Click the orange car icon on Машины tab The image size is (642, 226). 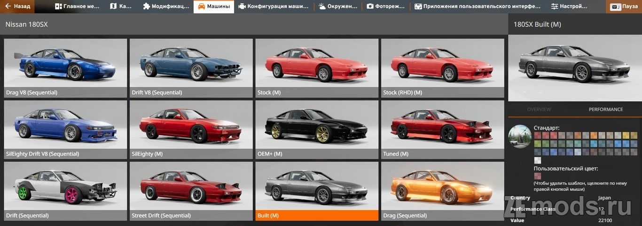coord(201,7)
